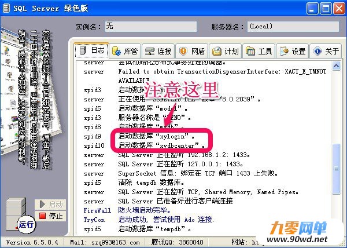The width and height of the screenshot is (347, 248).
Task: Click the log vertical scrollbar thumb
Action: click(337, 169)
